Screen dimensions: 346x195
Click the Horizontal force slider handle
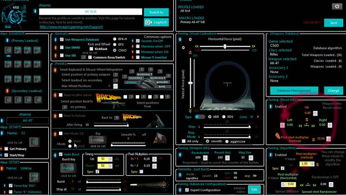tap(225, 47)
